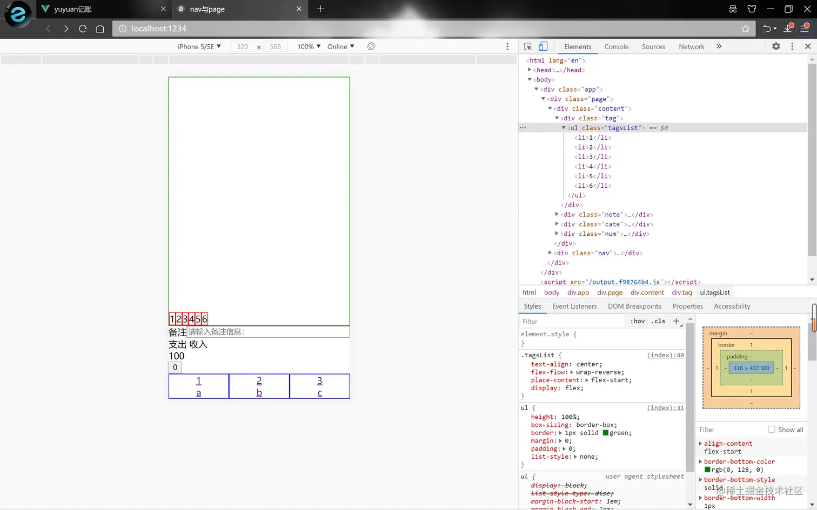Image resolution: width=817 pixels, height=510 pixels.
Task: Click the 请输入备注信息 note input field
Action: [x=268, y=332]
